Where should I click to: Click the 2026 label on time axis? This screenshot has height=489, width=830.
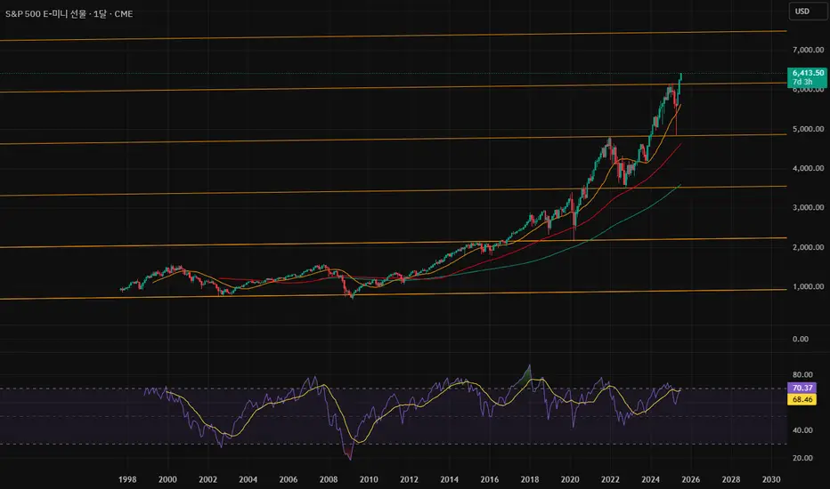click(x=690, y=479)
